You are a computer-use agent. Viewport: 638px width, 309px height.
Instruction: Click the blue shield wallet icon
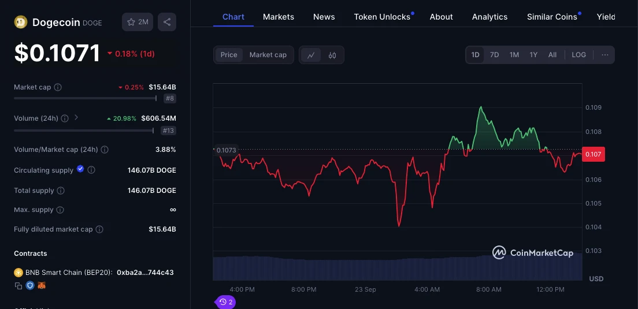click(29, 285)
